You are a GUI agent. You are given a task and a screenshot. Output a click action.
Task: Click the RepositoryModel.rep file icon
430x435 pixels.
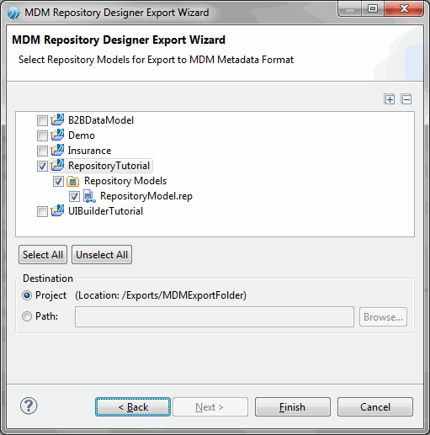[89, 196]
